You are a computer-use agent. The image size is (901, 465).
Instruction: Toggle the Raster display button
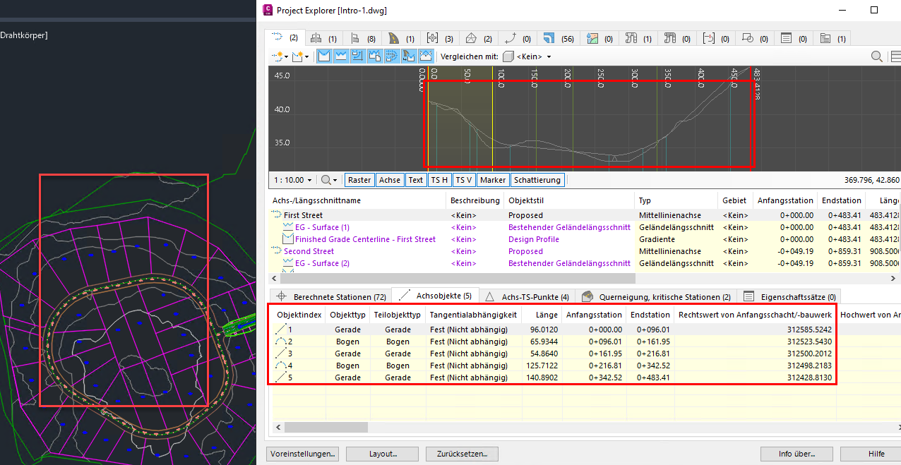359,180
